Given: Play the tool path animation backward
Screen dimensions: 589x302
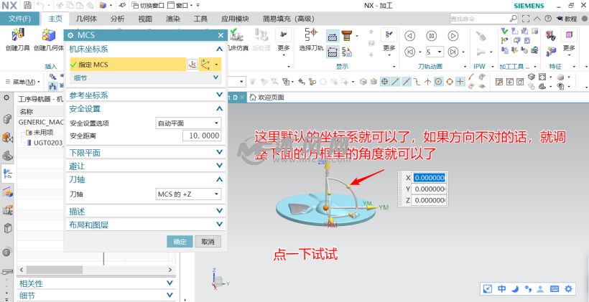Looking at the screenshot, I should [409, 36].
